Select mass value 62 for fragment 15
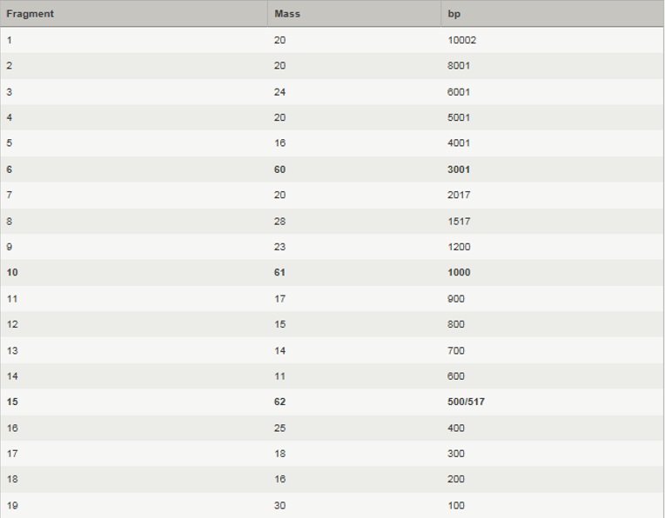This screenshot has width=665, height=518. click(279, 402)
